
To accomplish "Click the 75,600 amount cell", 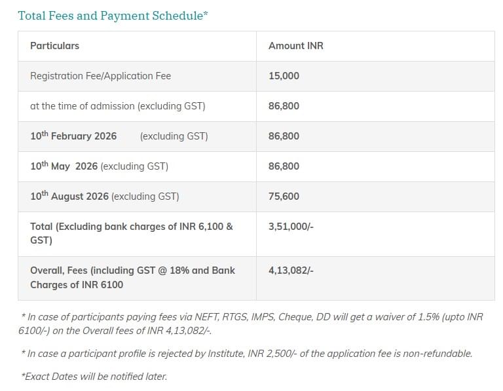I will (x=284, y=196).
